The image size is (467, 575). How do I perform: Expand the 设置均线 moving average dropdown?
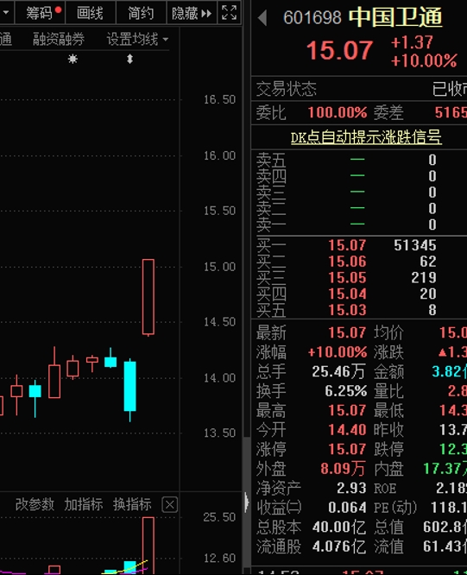click(137, 39)
